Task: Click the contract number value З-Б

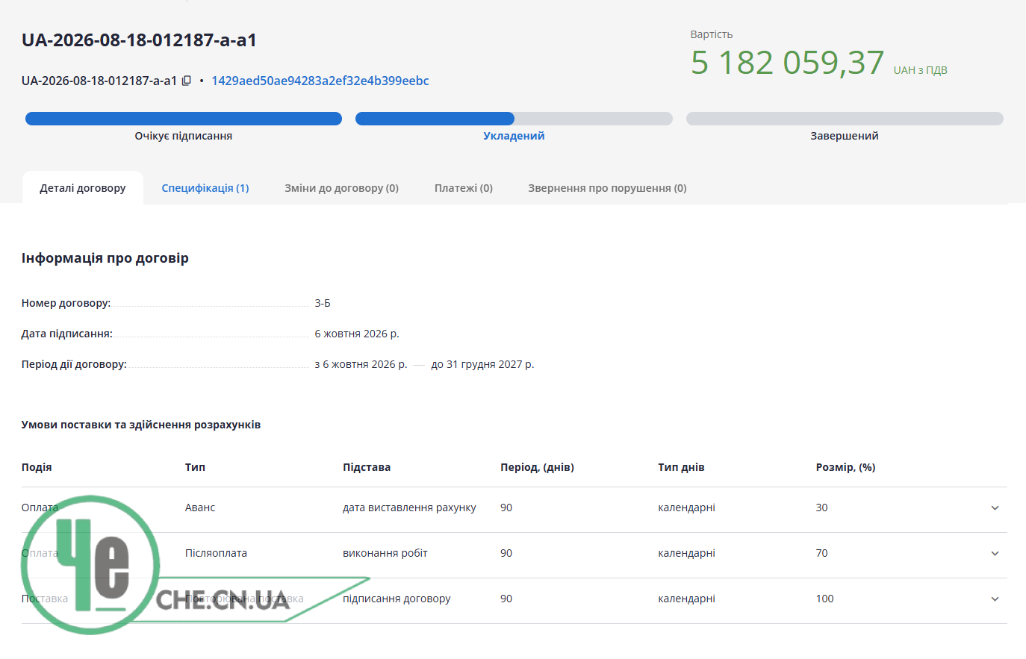Action: pos(323,303)
